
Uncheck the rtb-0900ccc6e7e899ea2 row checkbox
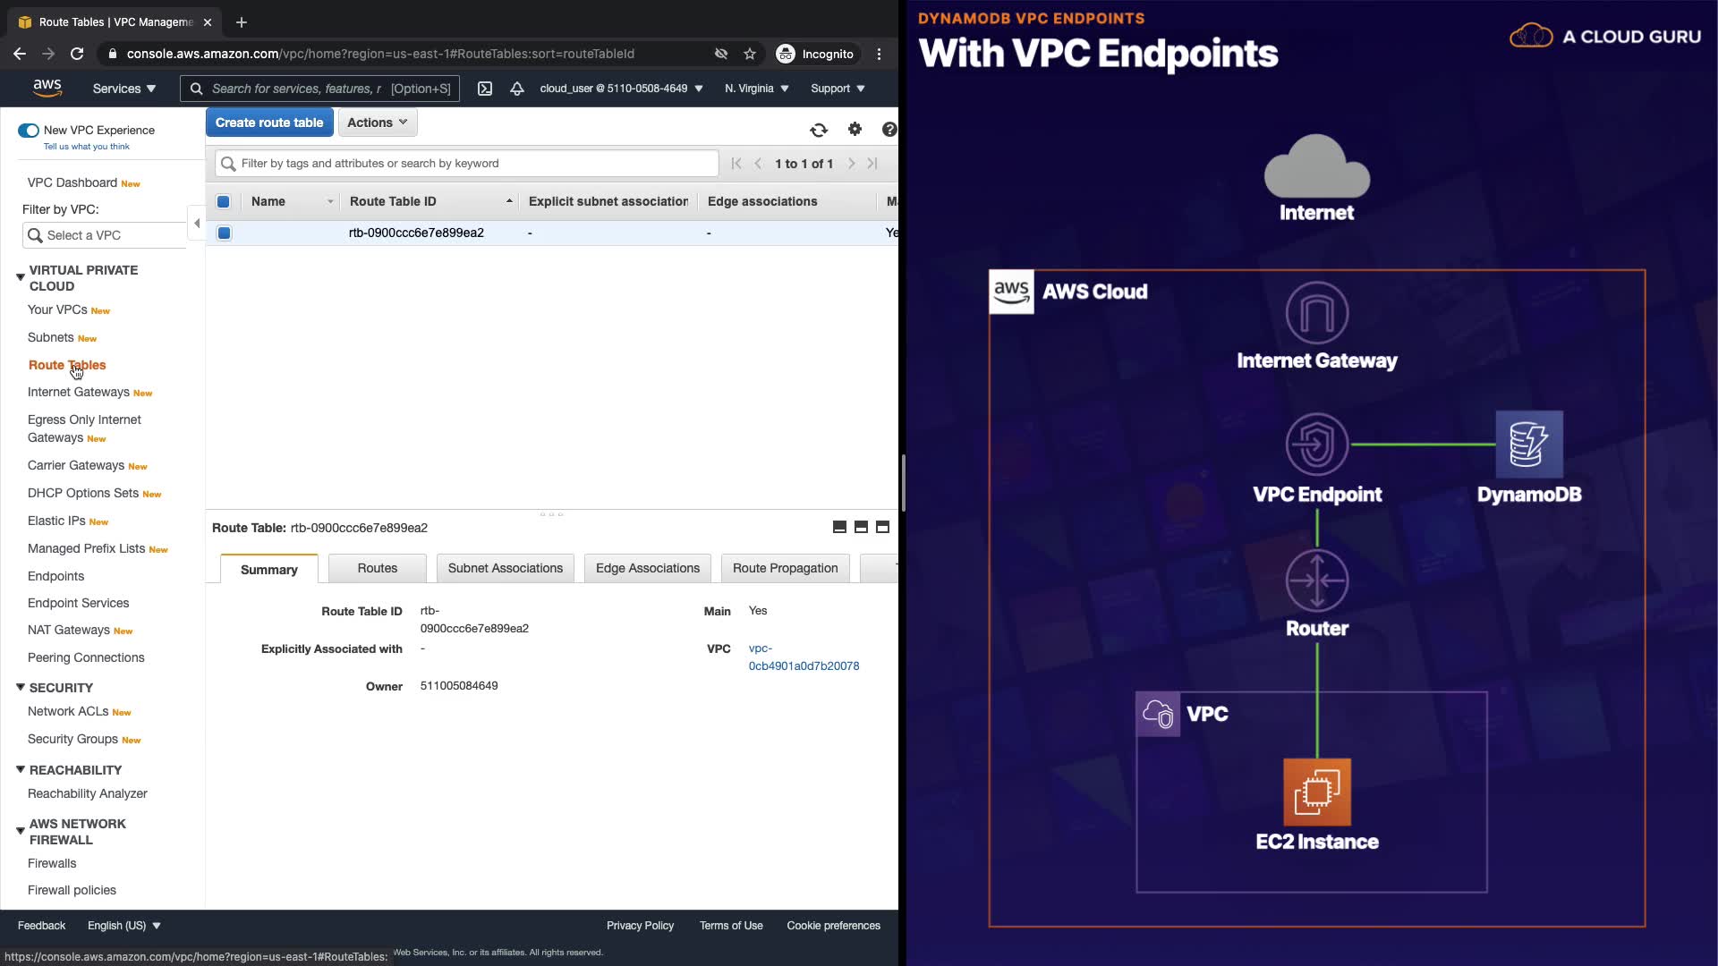point(225,233)
